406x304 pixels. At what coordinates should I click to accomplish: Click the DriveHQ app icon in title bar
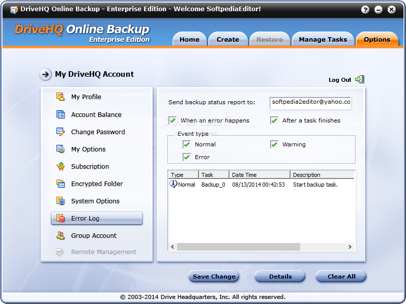pyautogui.click(x=14, y=10)
